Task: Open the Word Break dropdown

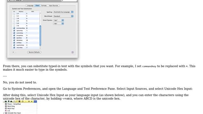Action: [63, 16]
